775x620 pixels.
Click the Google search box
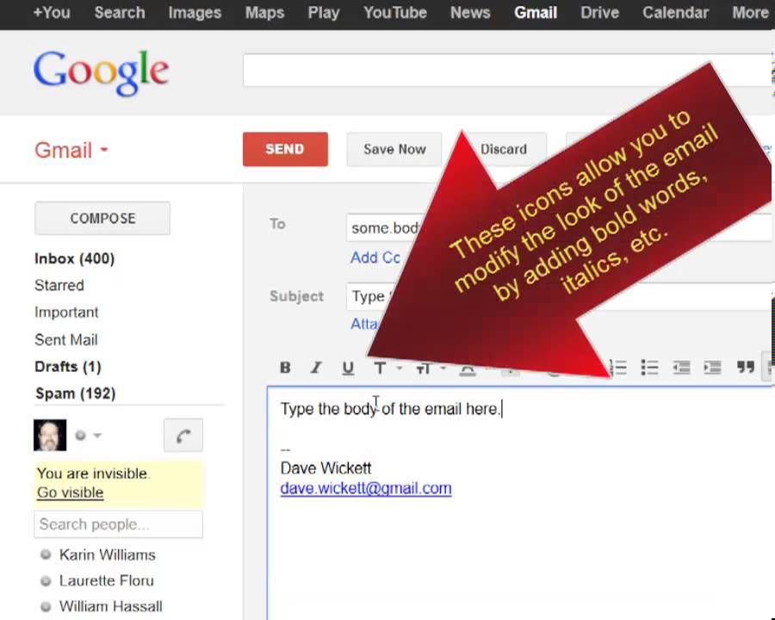click(507, 71)
